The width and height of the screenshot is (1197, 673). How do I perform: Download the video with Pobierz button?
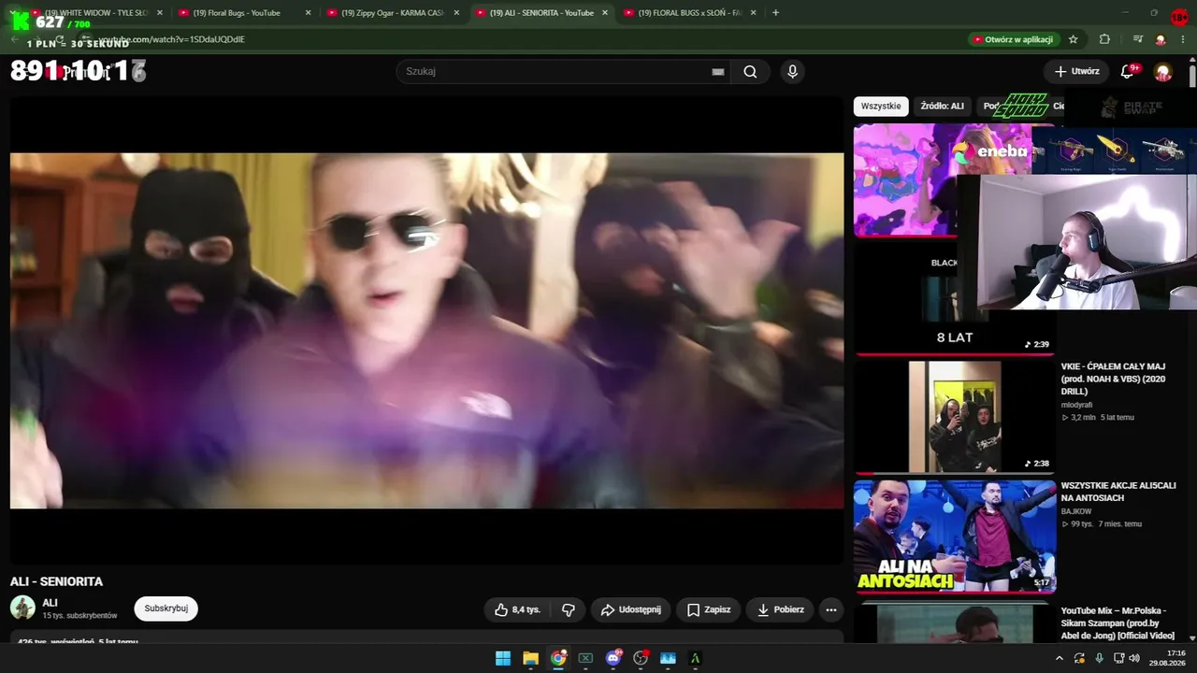[780, 609]
